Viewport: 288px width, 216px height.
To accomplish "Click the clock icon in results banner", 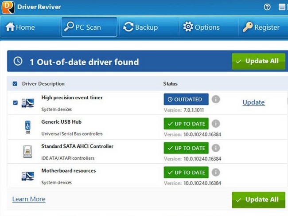I will point(18,61).
